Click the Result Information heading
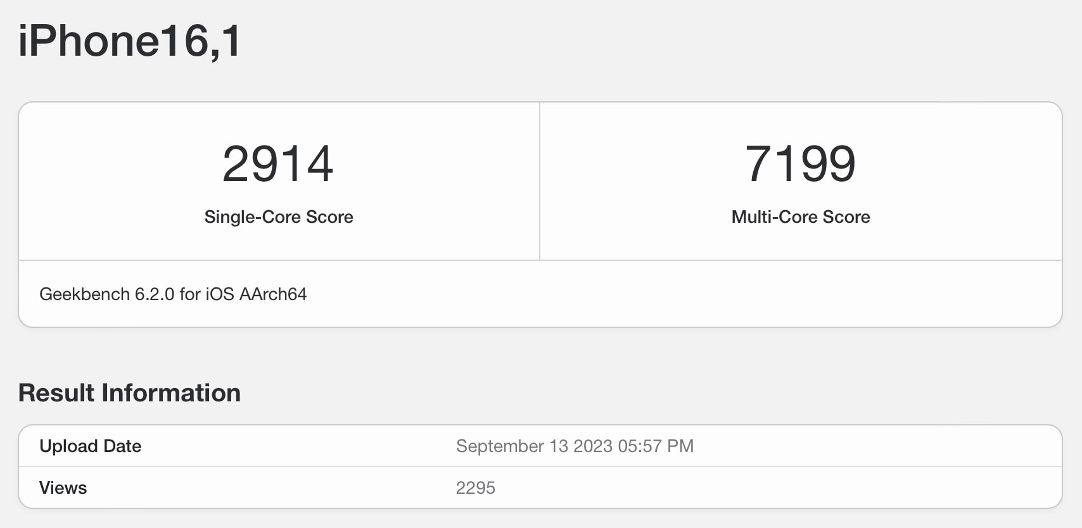The height and width of the screenshot is (528, 1082). coord(129,393)
